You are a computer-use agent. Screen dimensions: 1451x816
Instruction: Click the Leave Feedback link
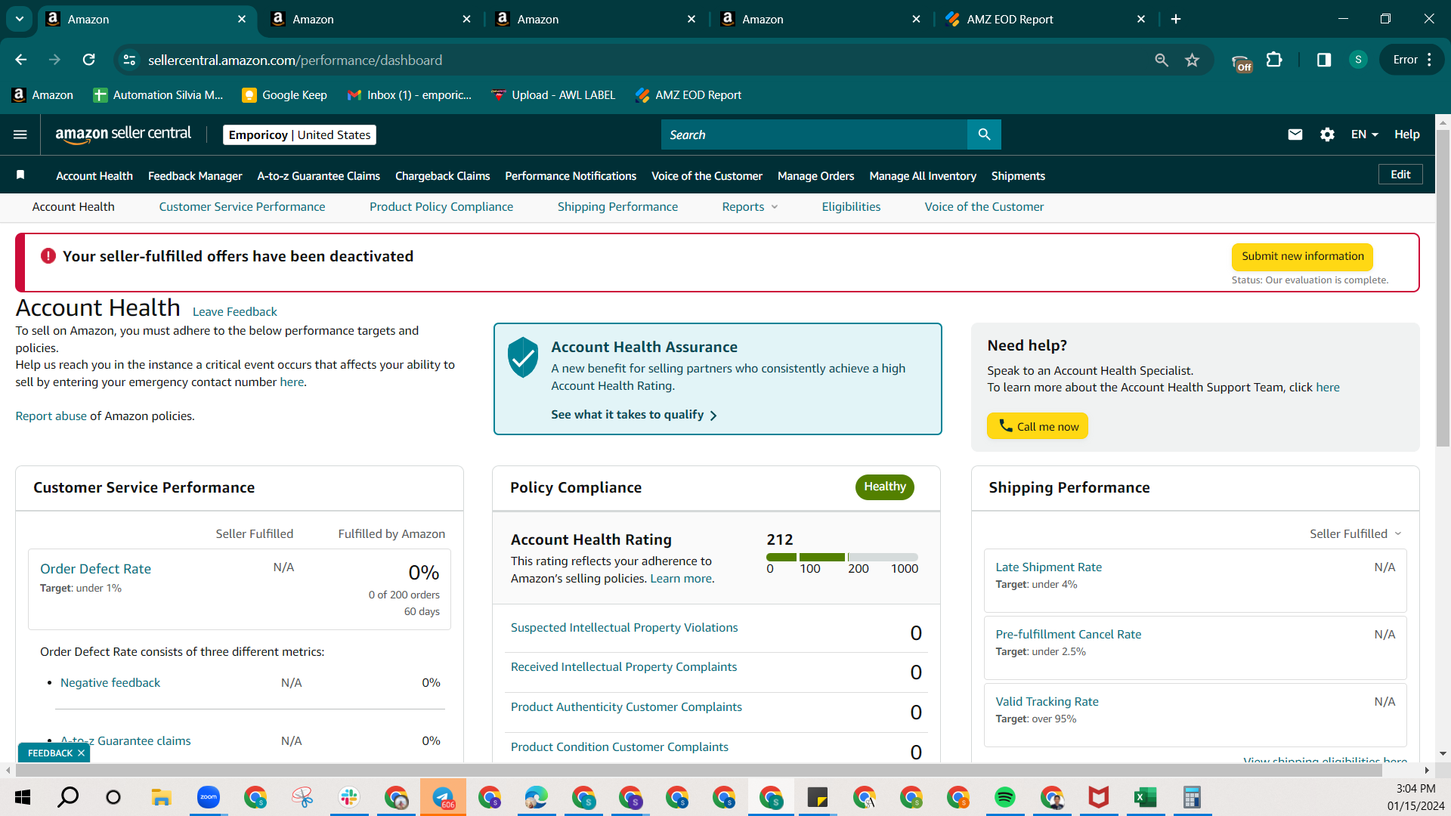[x=234, y=311]
